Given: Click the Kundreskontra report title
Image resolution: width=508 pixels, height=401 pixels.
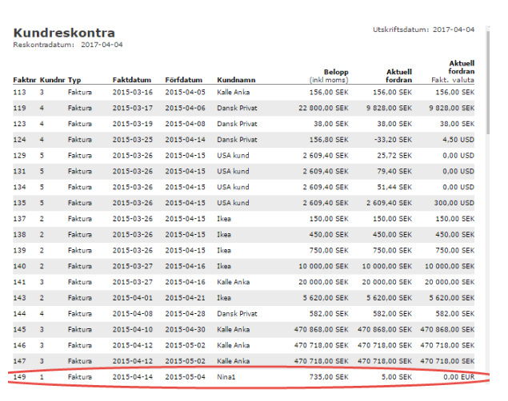Looking at the screenshot, I should coord(64,34).
